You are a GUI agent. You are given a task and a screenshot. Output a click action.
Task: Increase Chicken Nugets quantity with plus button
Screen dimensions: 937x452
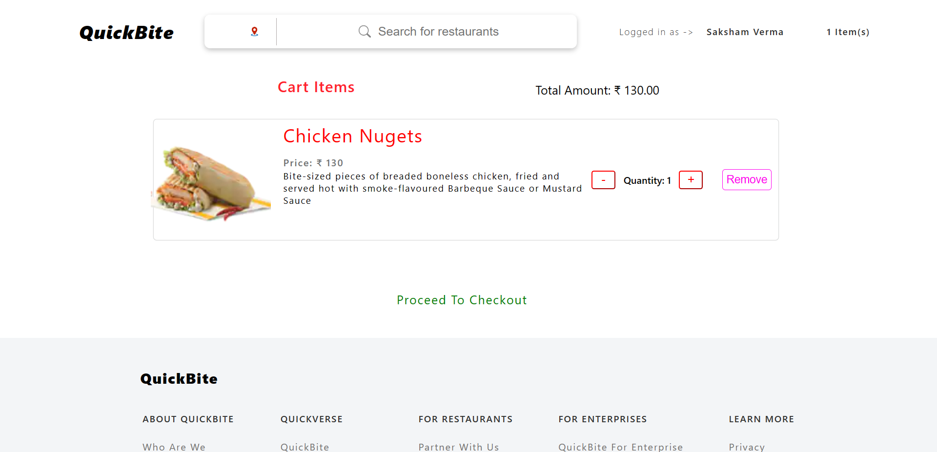coord(690,179)
